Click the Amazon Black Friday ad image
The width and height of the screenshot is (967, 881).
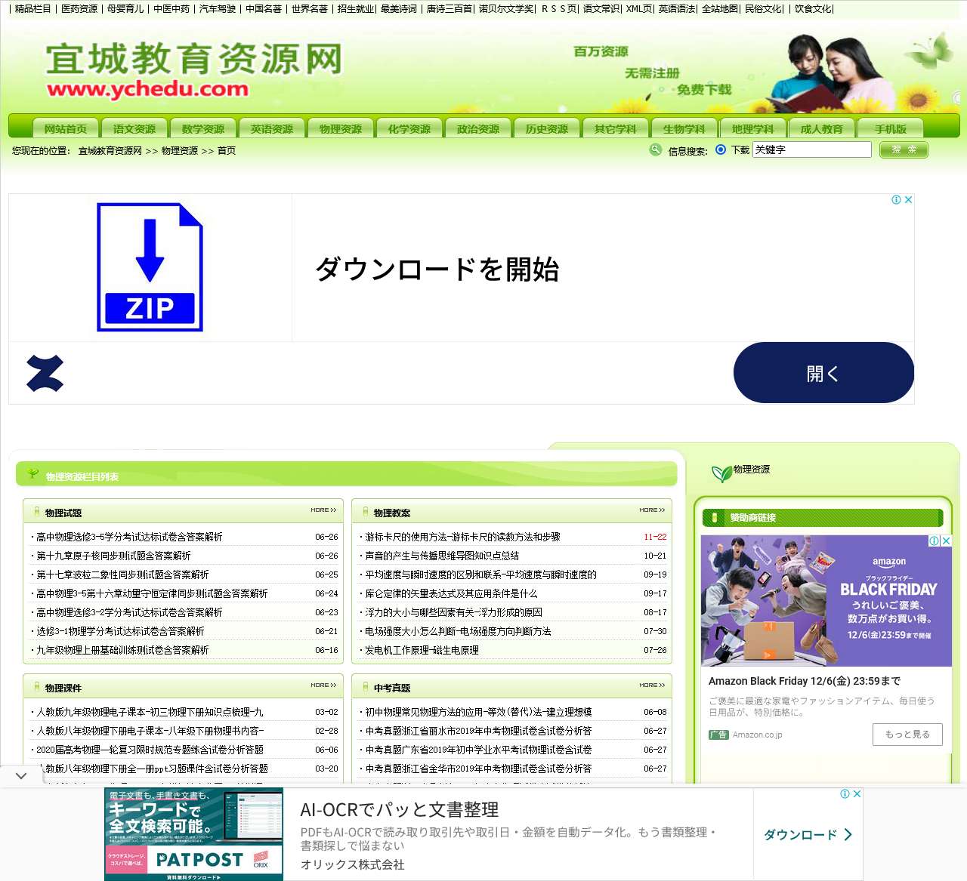click(x=826, y=601)
